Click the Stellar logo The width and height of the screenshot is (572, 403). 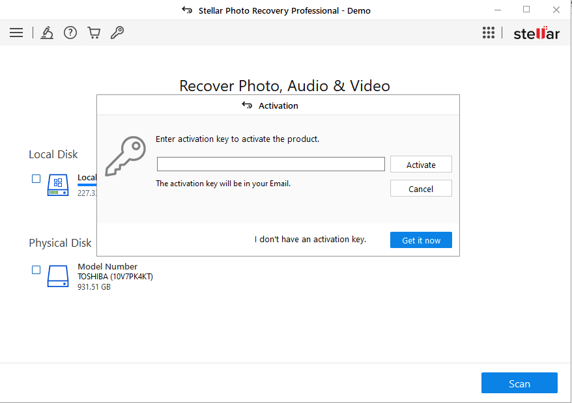point(536,34)
